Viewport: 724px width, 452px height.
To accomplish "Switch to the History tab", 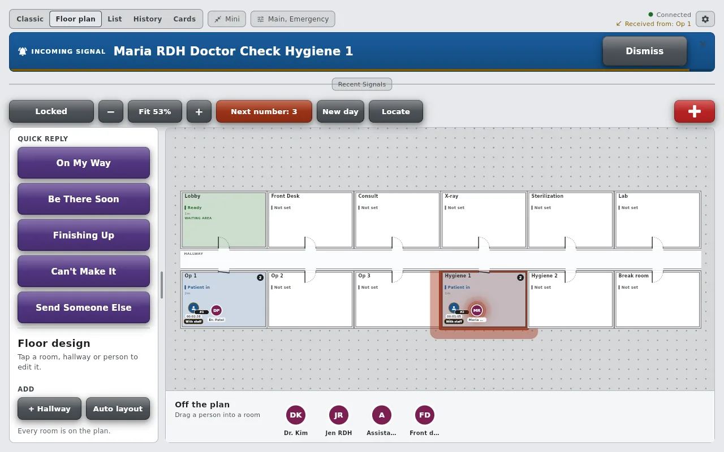I will point(148,19).
